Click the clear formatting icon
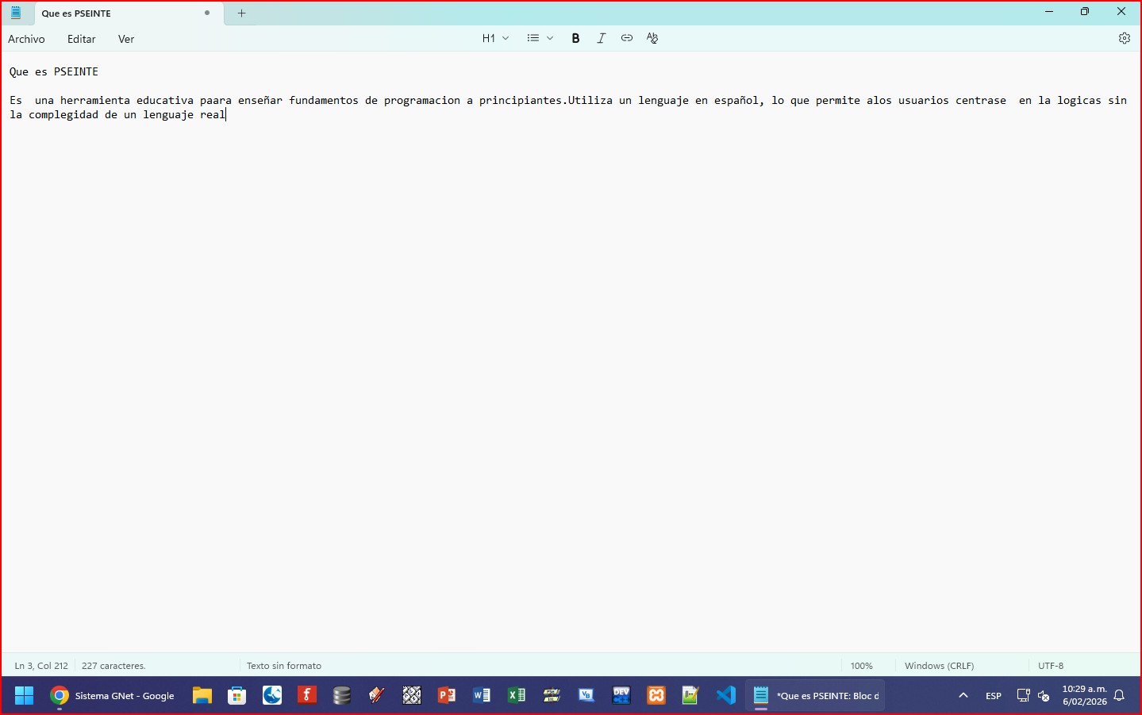Screen dimensions: 1142x715 click(x=652, y=38)
